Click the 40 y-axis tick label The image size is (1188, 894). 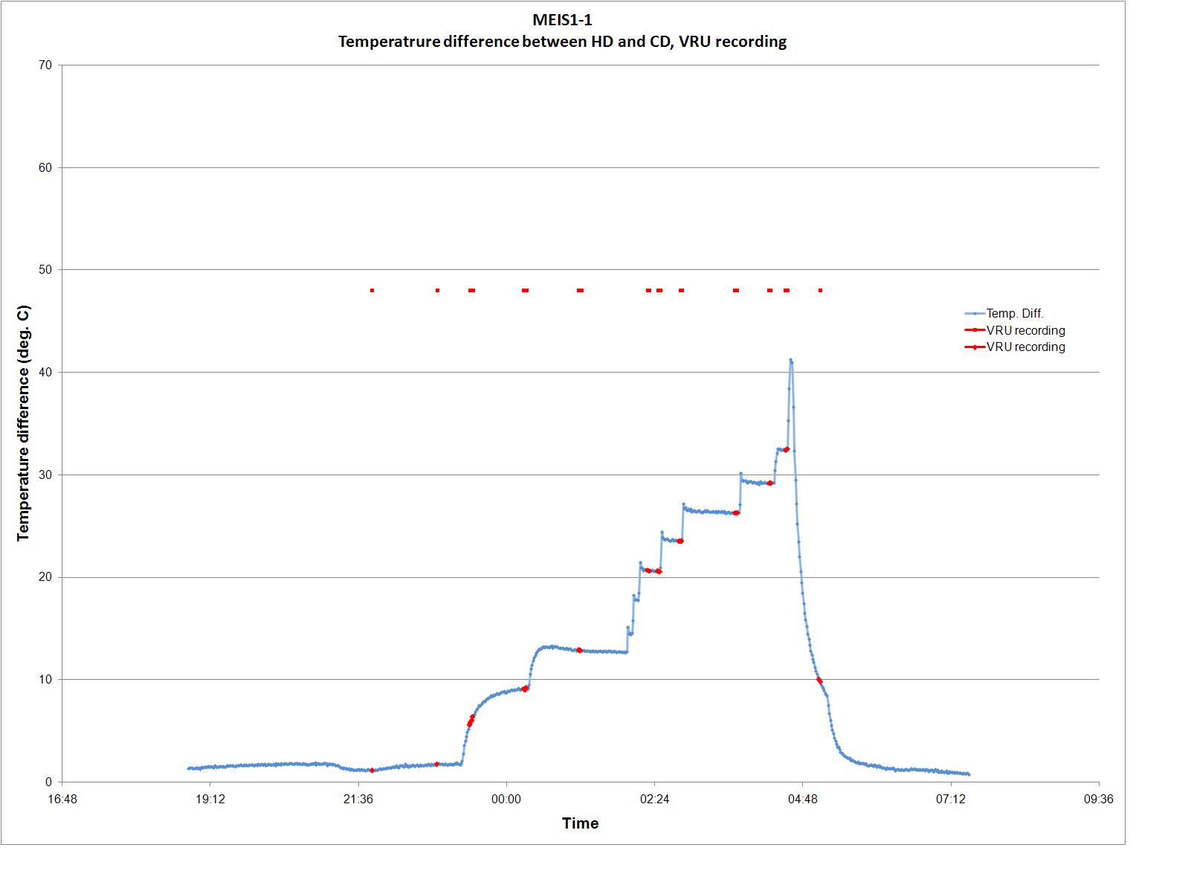tap(45, 372)
